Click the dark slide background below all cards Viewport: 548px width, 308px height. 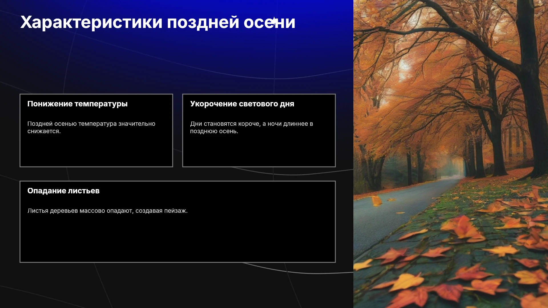pyautogui.click(x=171, y=285)
